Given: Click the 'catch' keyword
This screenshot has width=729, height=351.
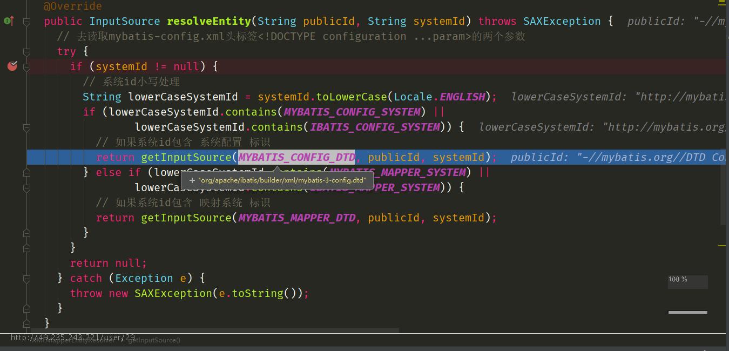Looking at the screenshot, I should 86,278.
